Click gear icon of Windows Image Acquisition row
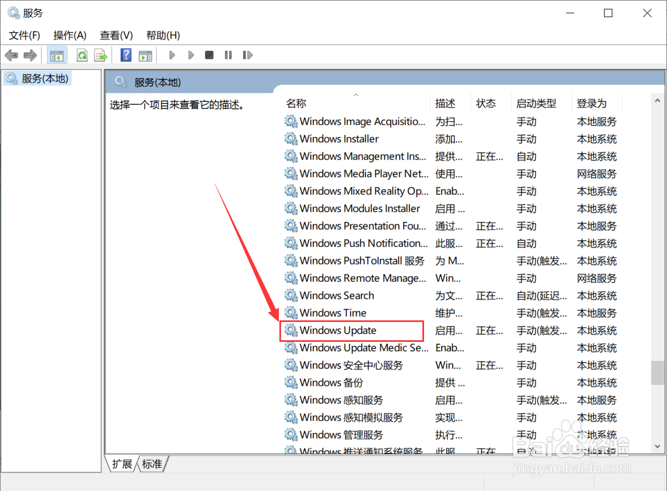 point(291,122)
